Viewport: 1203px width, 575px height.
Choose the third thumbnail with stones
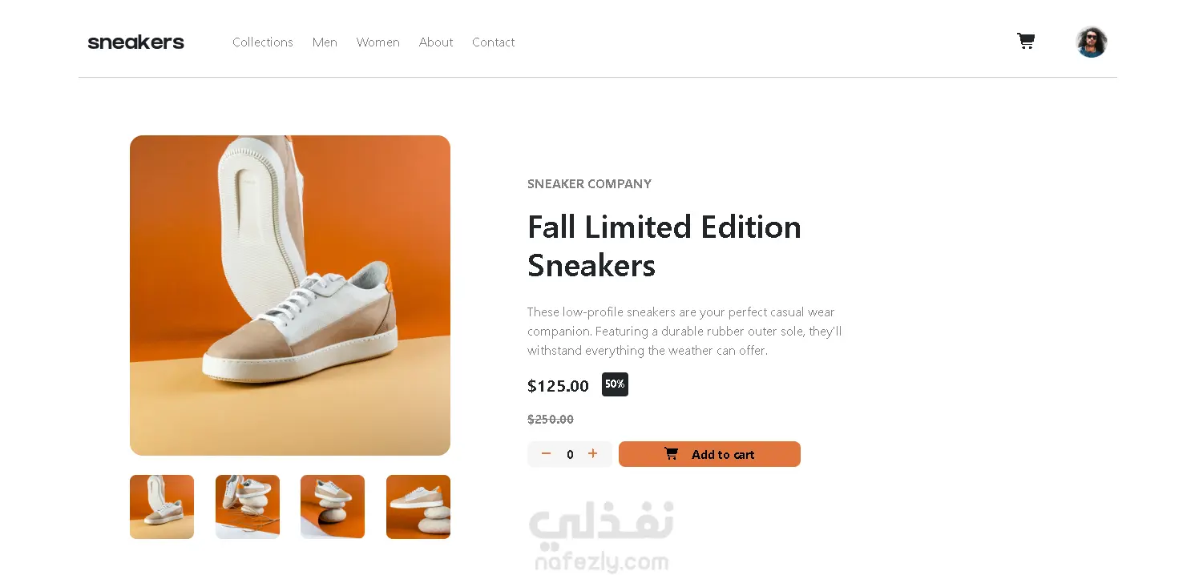click(x=333, y=507)
